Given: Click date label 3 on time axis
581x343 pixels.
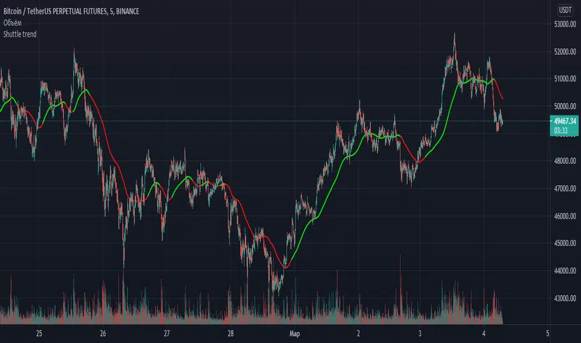Looking at the screenshot, I should point(420,334).
